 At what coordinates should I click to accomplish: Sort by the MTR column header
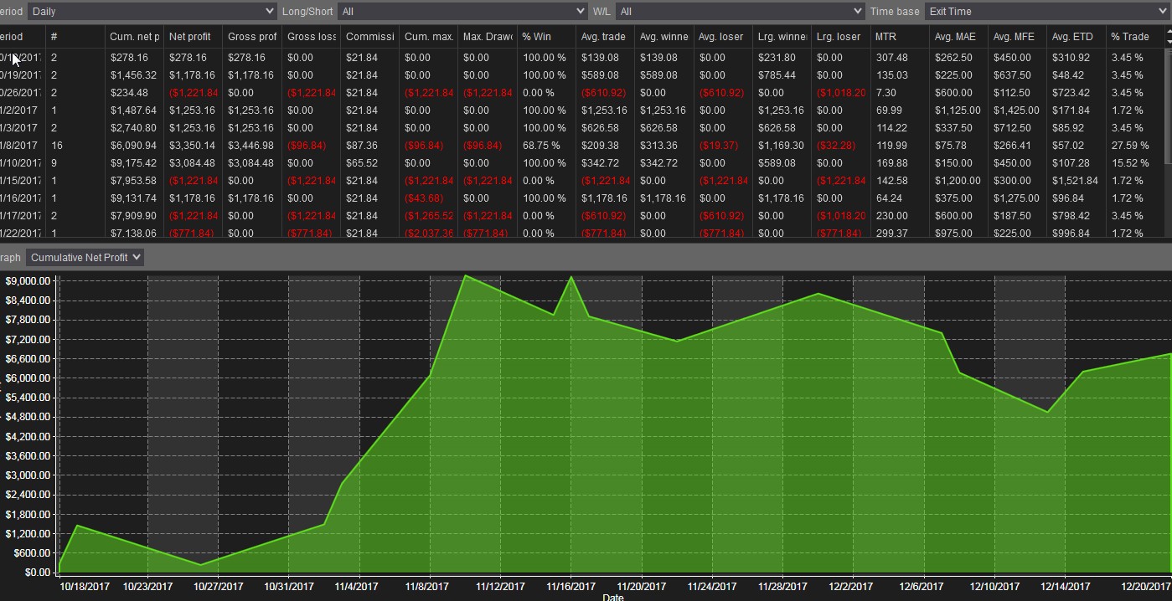pyautogui.click(x=899, y=37)
